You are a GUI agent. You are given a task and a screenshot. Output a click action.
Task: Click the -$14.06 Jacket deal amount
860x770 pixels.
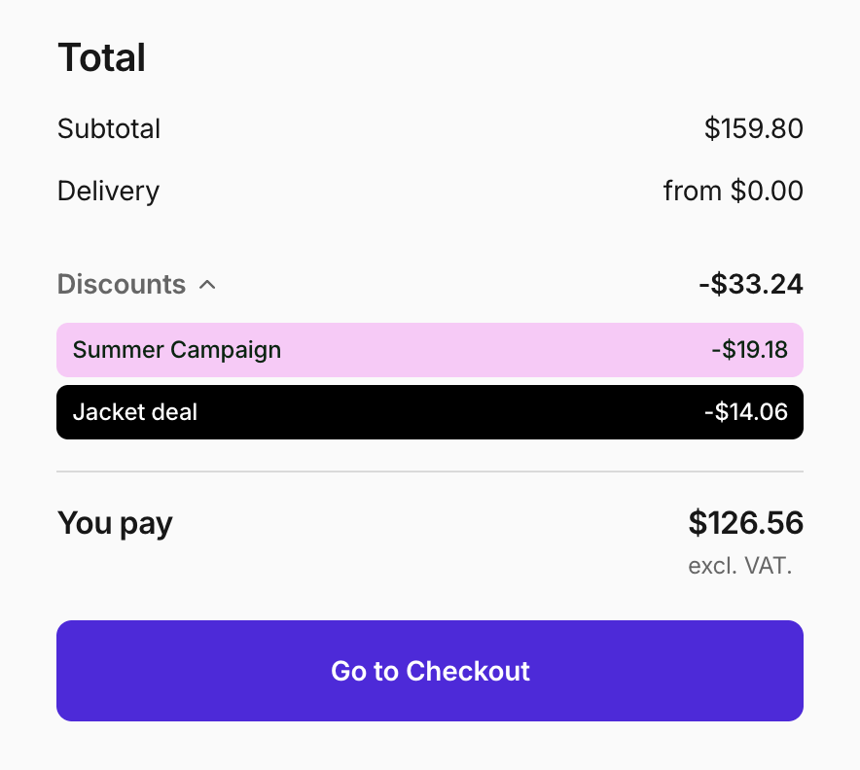(x=746, y=412)
